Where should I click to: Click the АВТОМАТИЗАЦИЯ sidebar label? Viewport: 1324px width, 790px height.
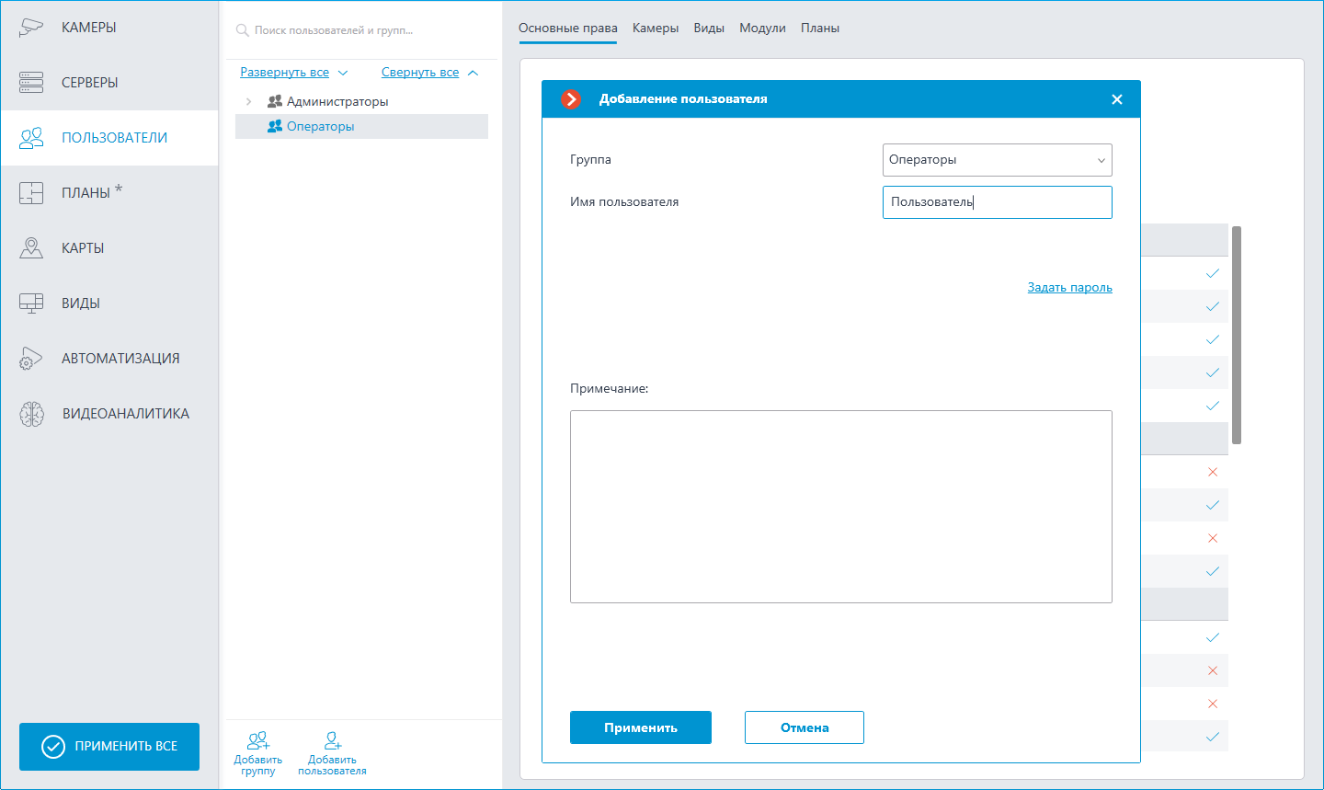[x=120, y=359]
